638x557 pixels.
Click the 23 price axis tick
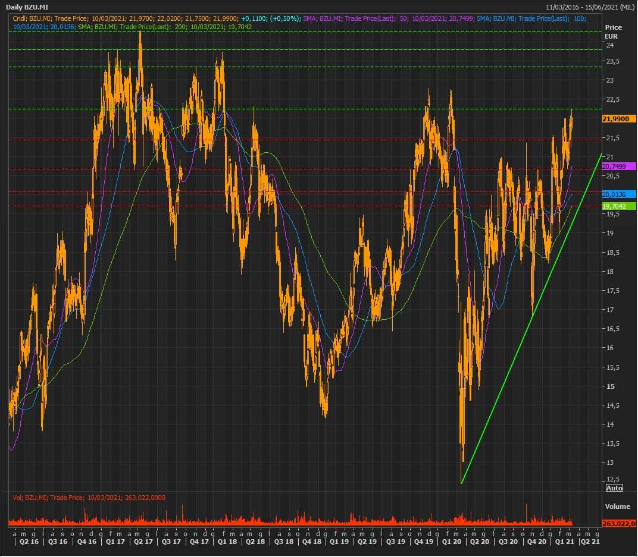(610, 80)
